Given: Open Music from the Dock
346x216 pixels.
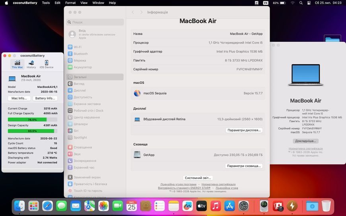Looking at the screenshot, I should [216, 206].
